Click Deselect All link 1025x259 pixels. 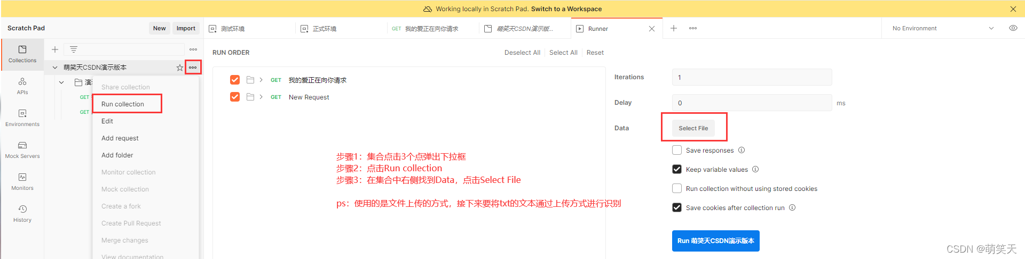point(522,53)
